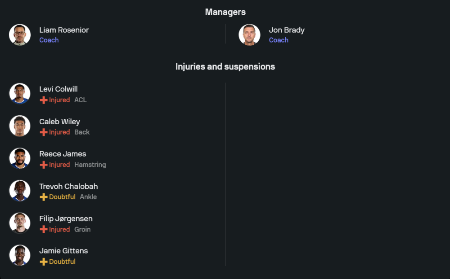Click Levi Colwill's player avatar
The width and height of the screenshot is (450, 279).
pyautogui.click(x=20, y=94)
